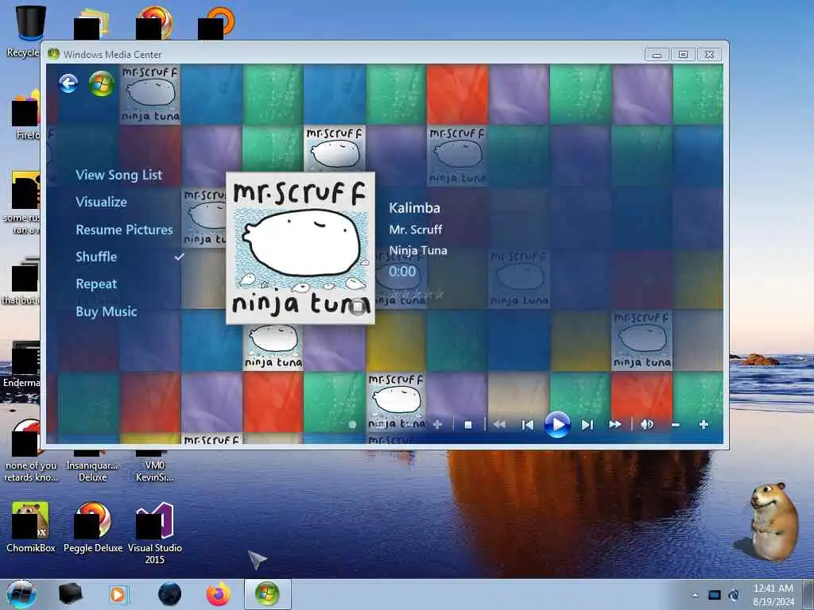Toggle Repeat mode
This screenshot has height=610, width=814.
tap(96, 284)
